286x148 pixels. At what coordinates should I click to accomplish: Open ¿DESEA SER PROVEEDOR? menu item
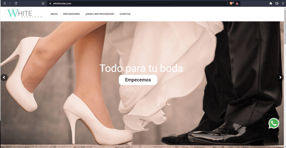coord(100,14)
